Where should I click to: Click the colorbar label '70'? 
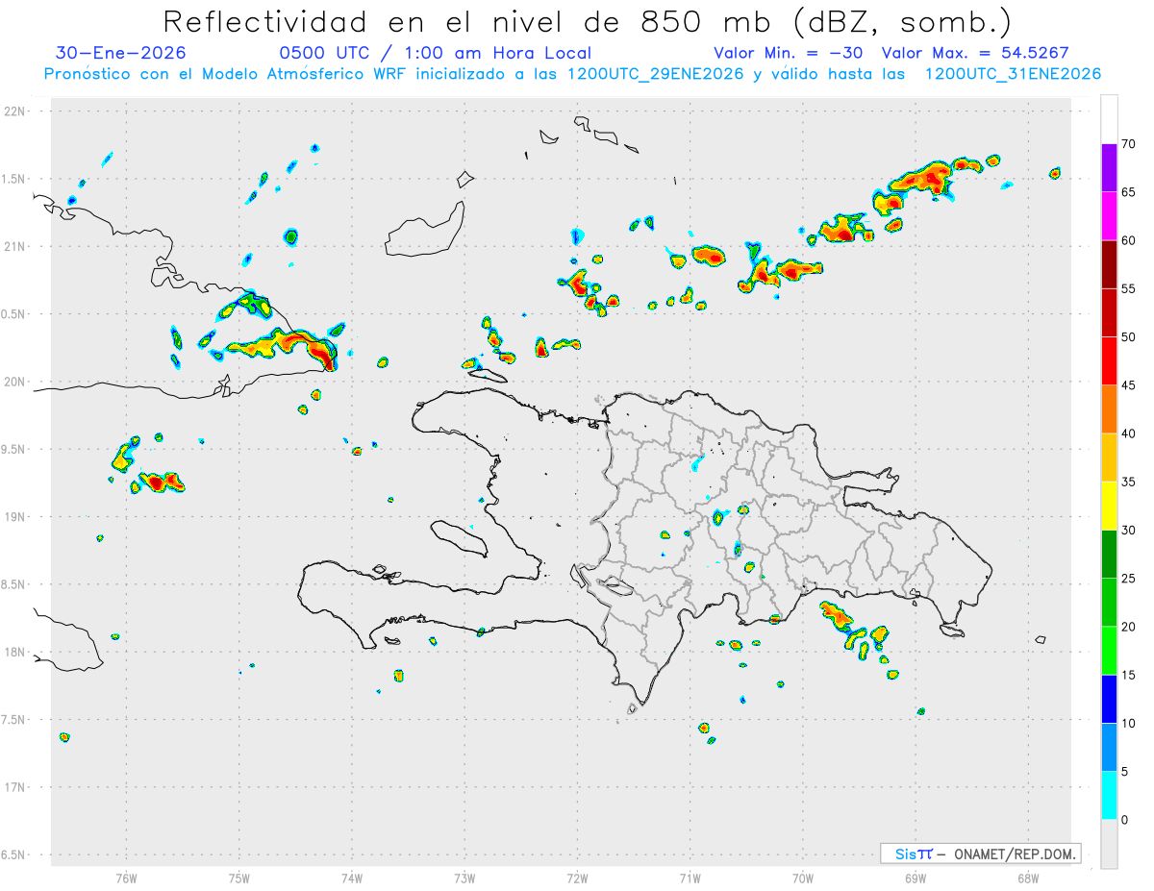point(1129,144)
